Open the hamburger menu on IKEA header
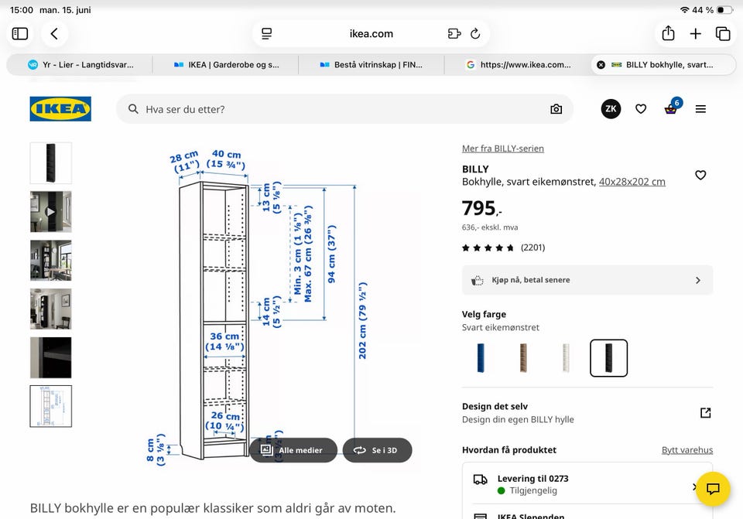The width and height of the screenshot is (743, 519). [700, 109]
